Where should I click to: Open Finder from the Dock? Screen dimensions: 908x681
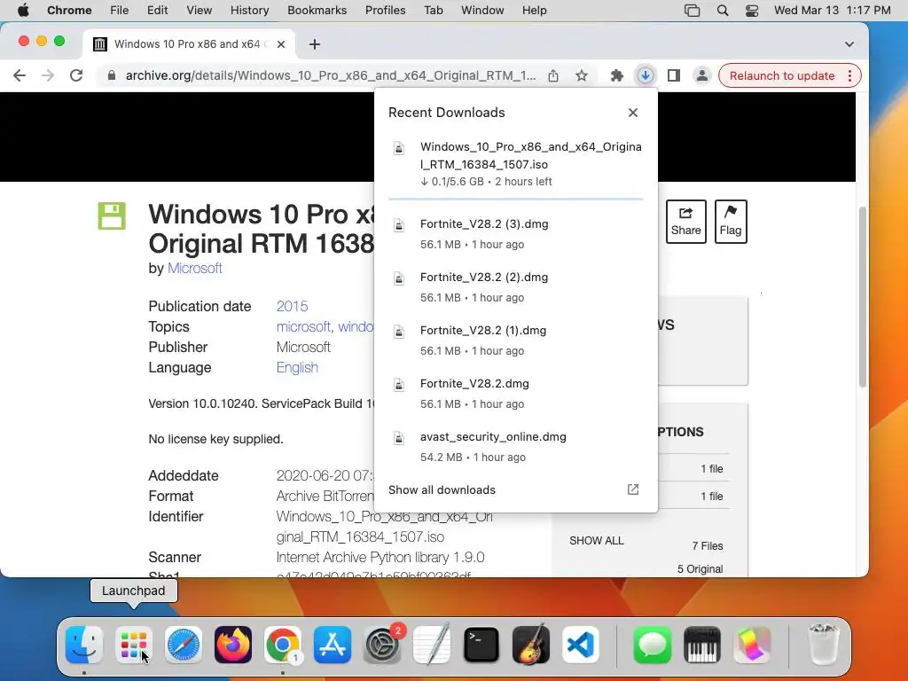tap(84, 645)
